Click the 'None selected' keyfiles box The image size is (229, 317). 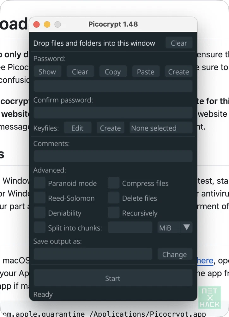point(161,128)
